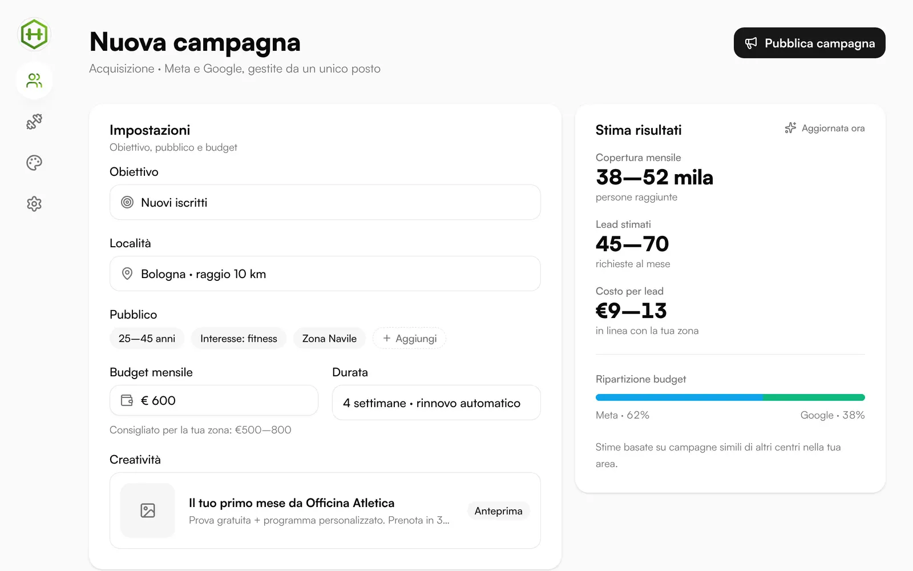Open the members people icon in sidebar
Image resolution: width=913 pixels, height=571 pixels.
pos(34,81)
